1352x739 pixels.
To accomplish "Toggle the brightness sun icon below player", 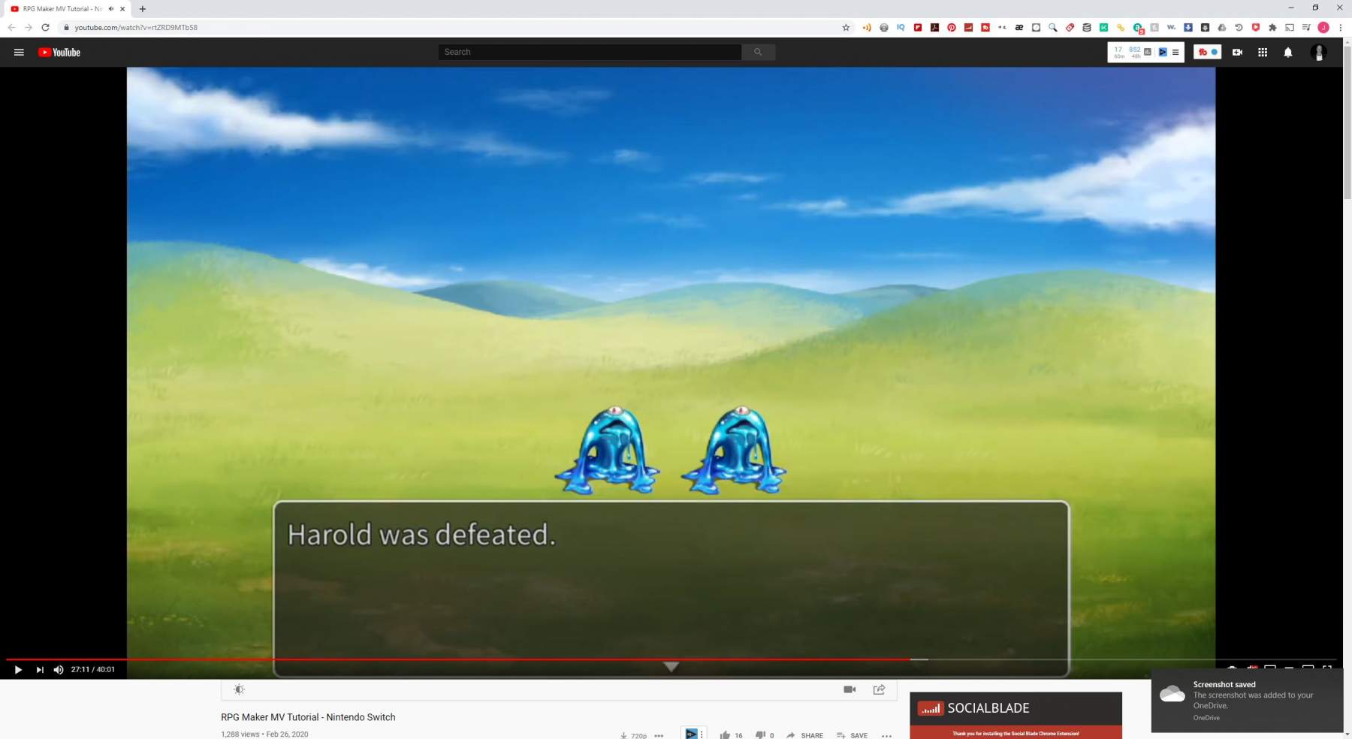I will [239, 689].
